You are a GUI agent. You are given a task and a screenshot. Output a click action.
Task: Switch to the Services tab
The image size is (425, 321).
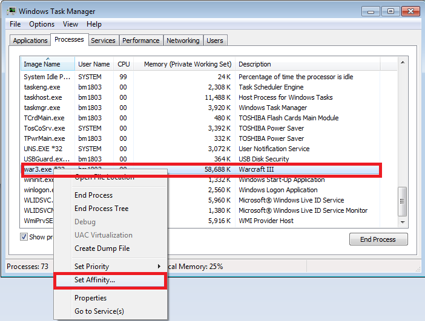(x=103, y=41)
